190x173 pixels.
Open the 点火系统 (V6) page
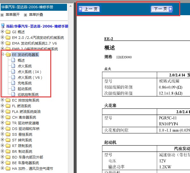(x=30, y=77)
